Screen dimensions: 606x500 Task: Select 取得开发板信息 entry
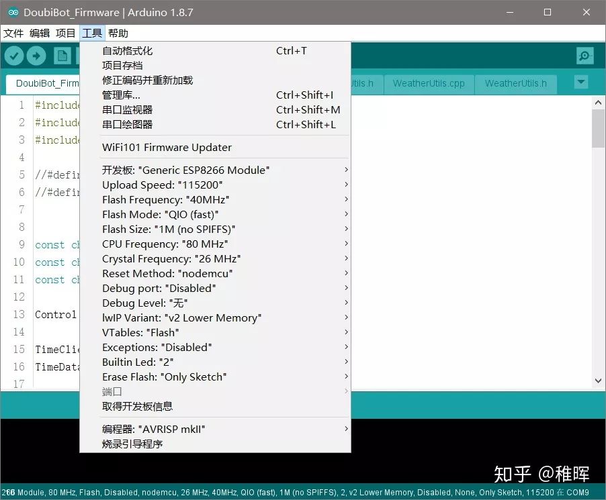coord(215,406)
